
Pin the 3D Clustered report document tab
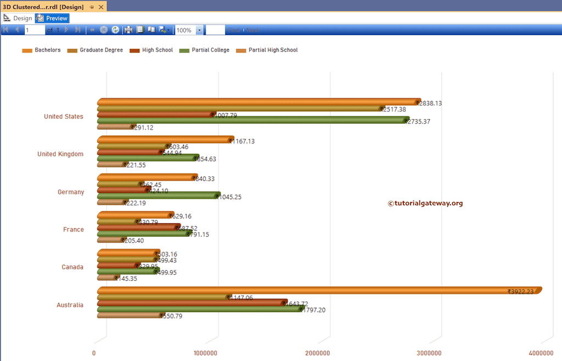91,7
